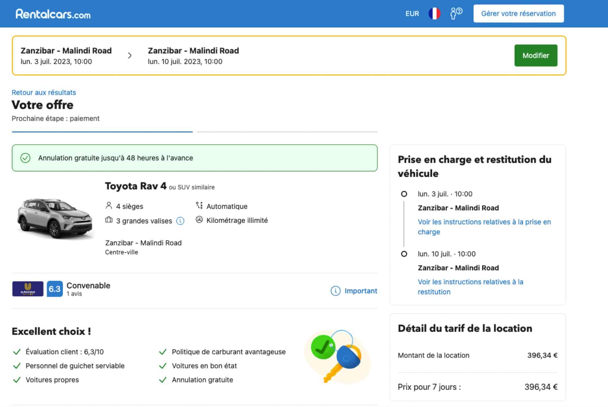The height and width of the screenshot is (407, 608).
Task: Click the suitcase luggage icon
Action: point(109,220)
